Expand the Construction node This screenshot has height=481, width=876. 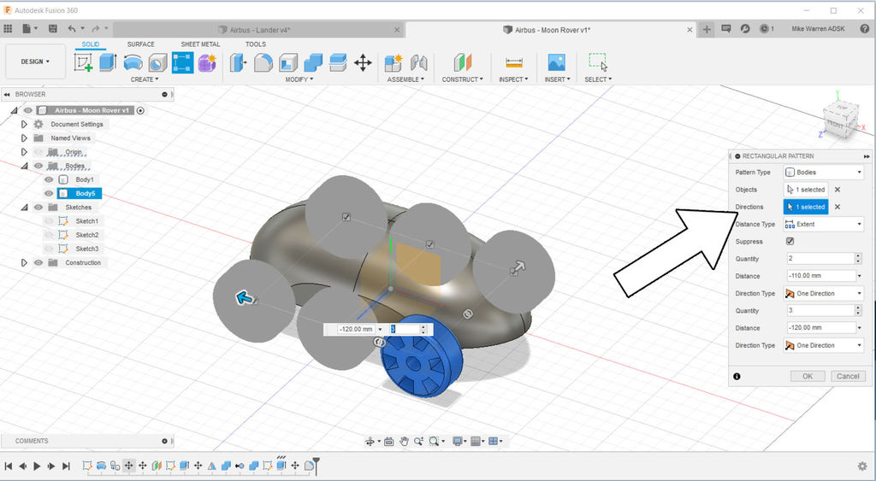point(24,263)
